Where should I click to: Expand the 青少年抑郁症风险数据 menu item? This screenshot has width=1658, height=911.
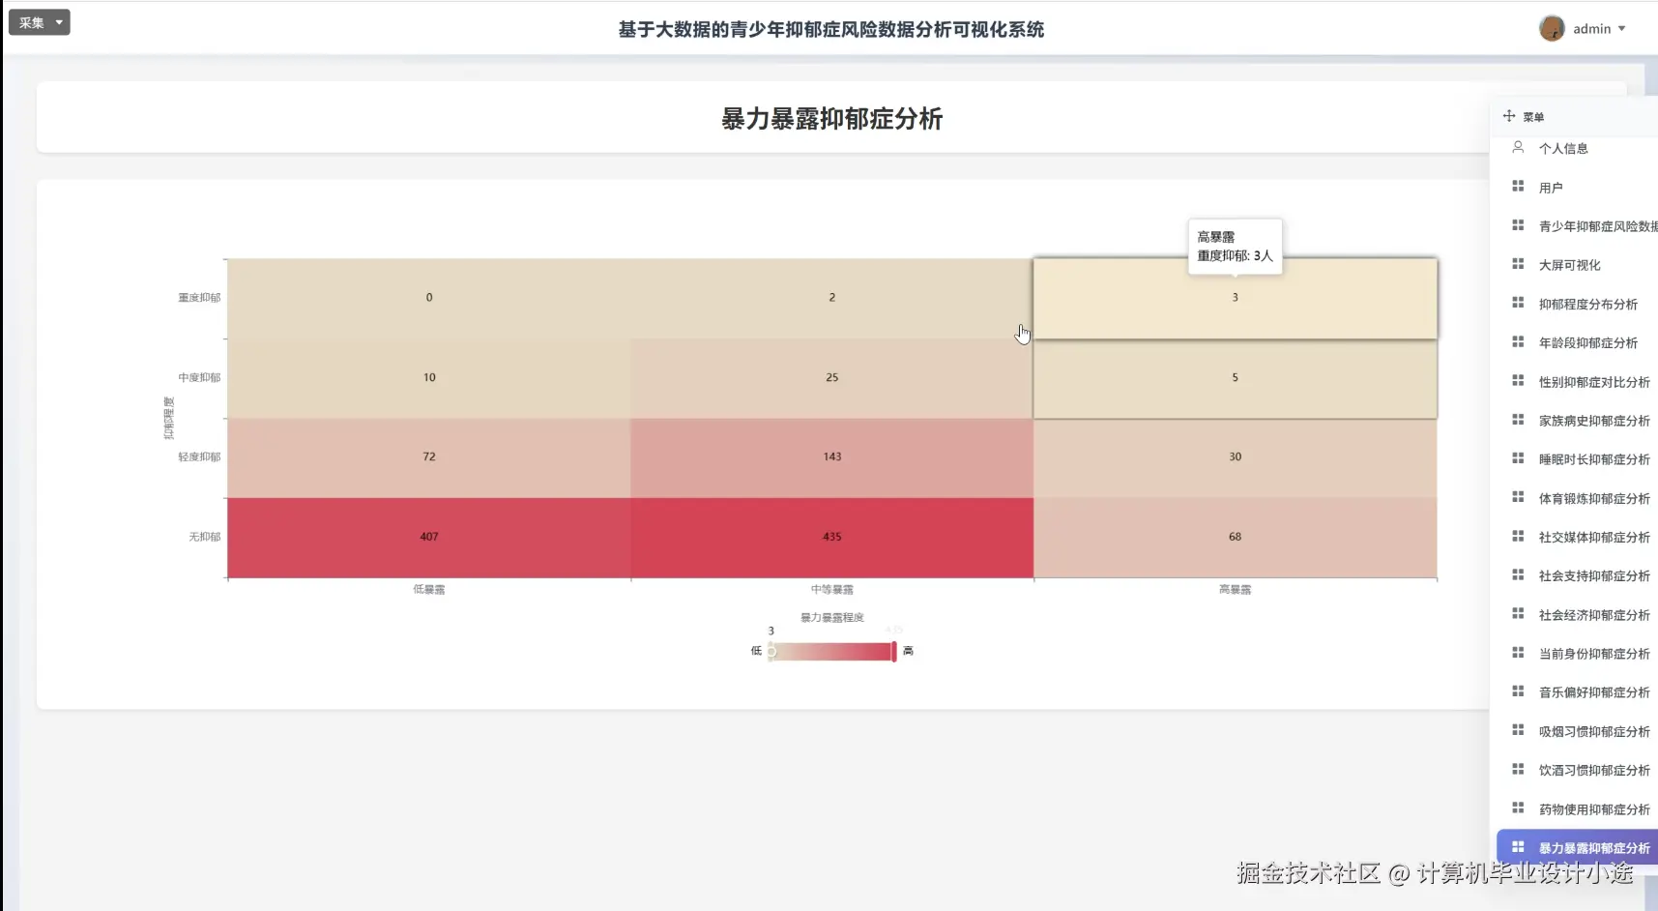tap(1595, 225)
